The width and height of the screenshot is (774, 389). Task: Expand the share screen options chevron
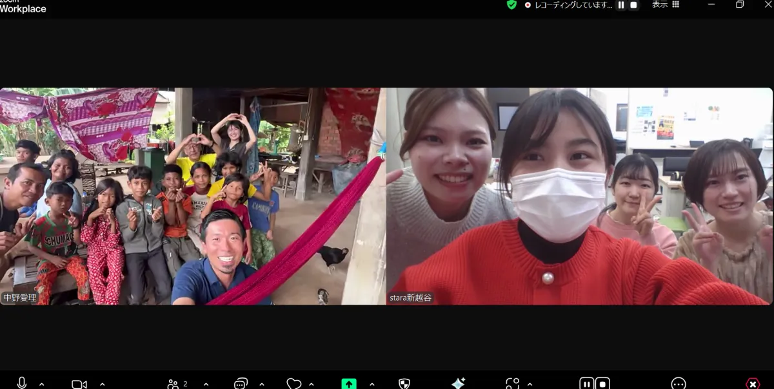pos(373,384)
